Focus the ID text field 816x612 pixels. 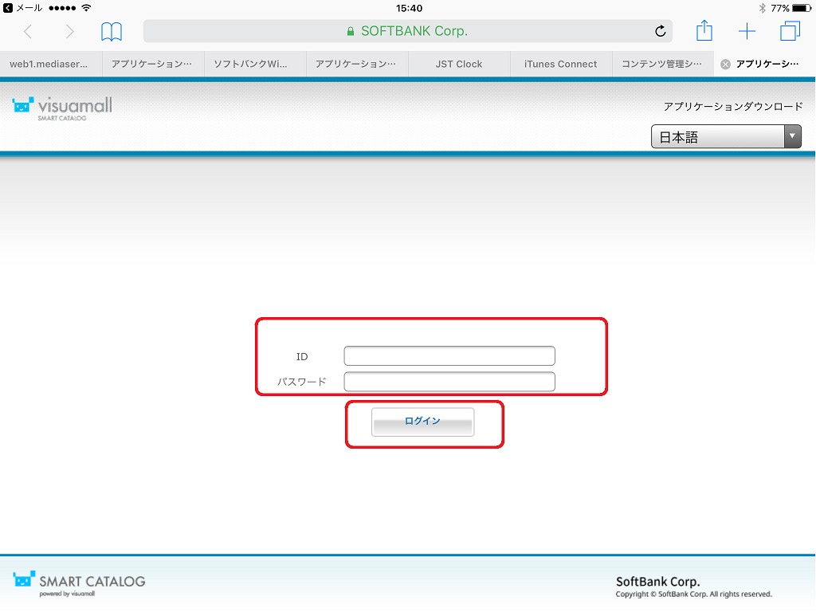[449, 356]
